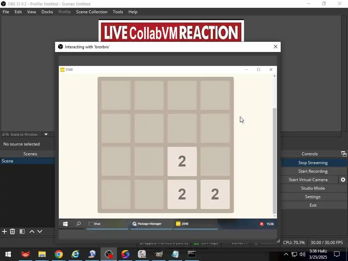The width and height of the screenshot is (348, 261).
Task: Open the red fox-like taskbar icon
Action: coord(25,254)
